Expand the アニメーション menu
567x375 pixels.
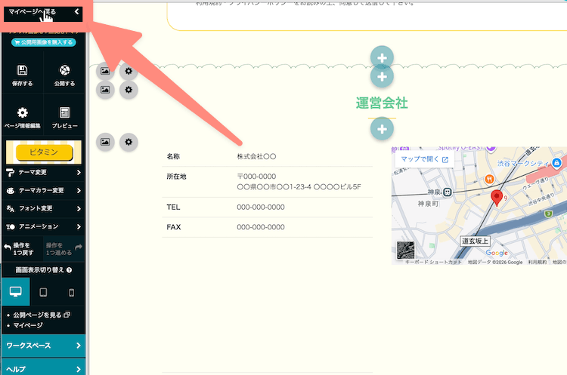(43, 226)
